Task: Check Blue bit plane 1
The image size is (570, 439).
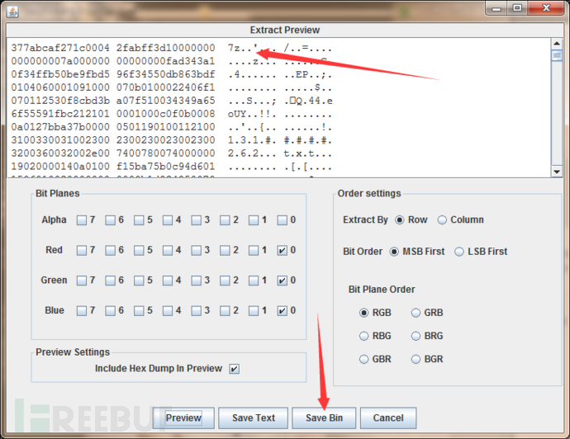Action: 254,310
